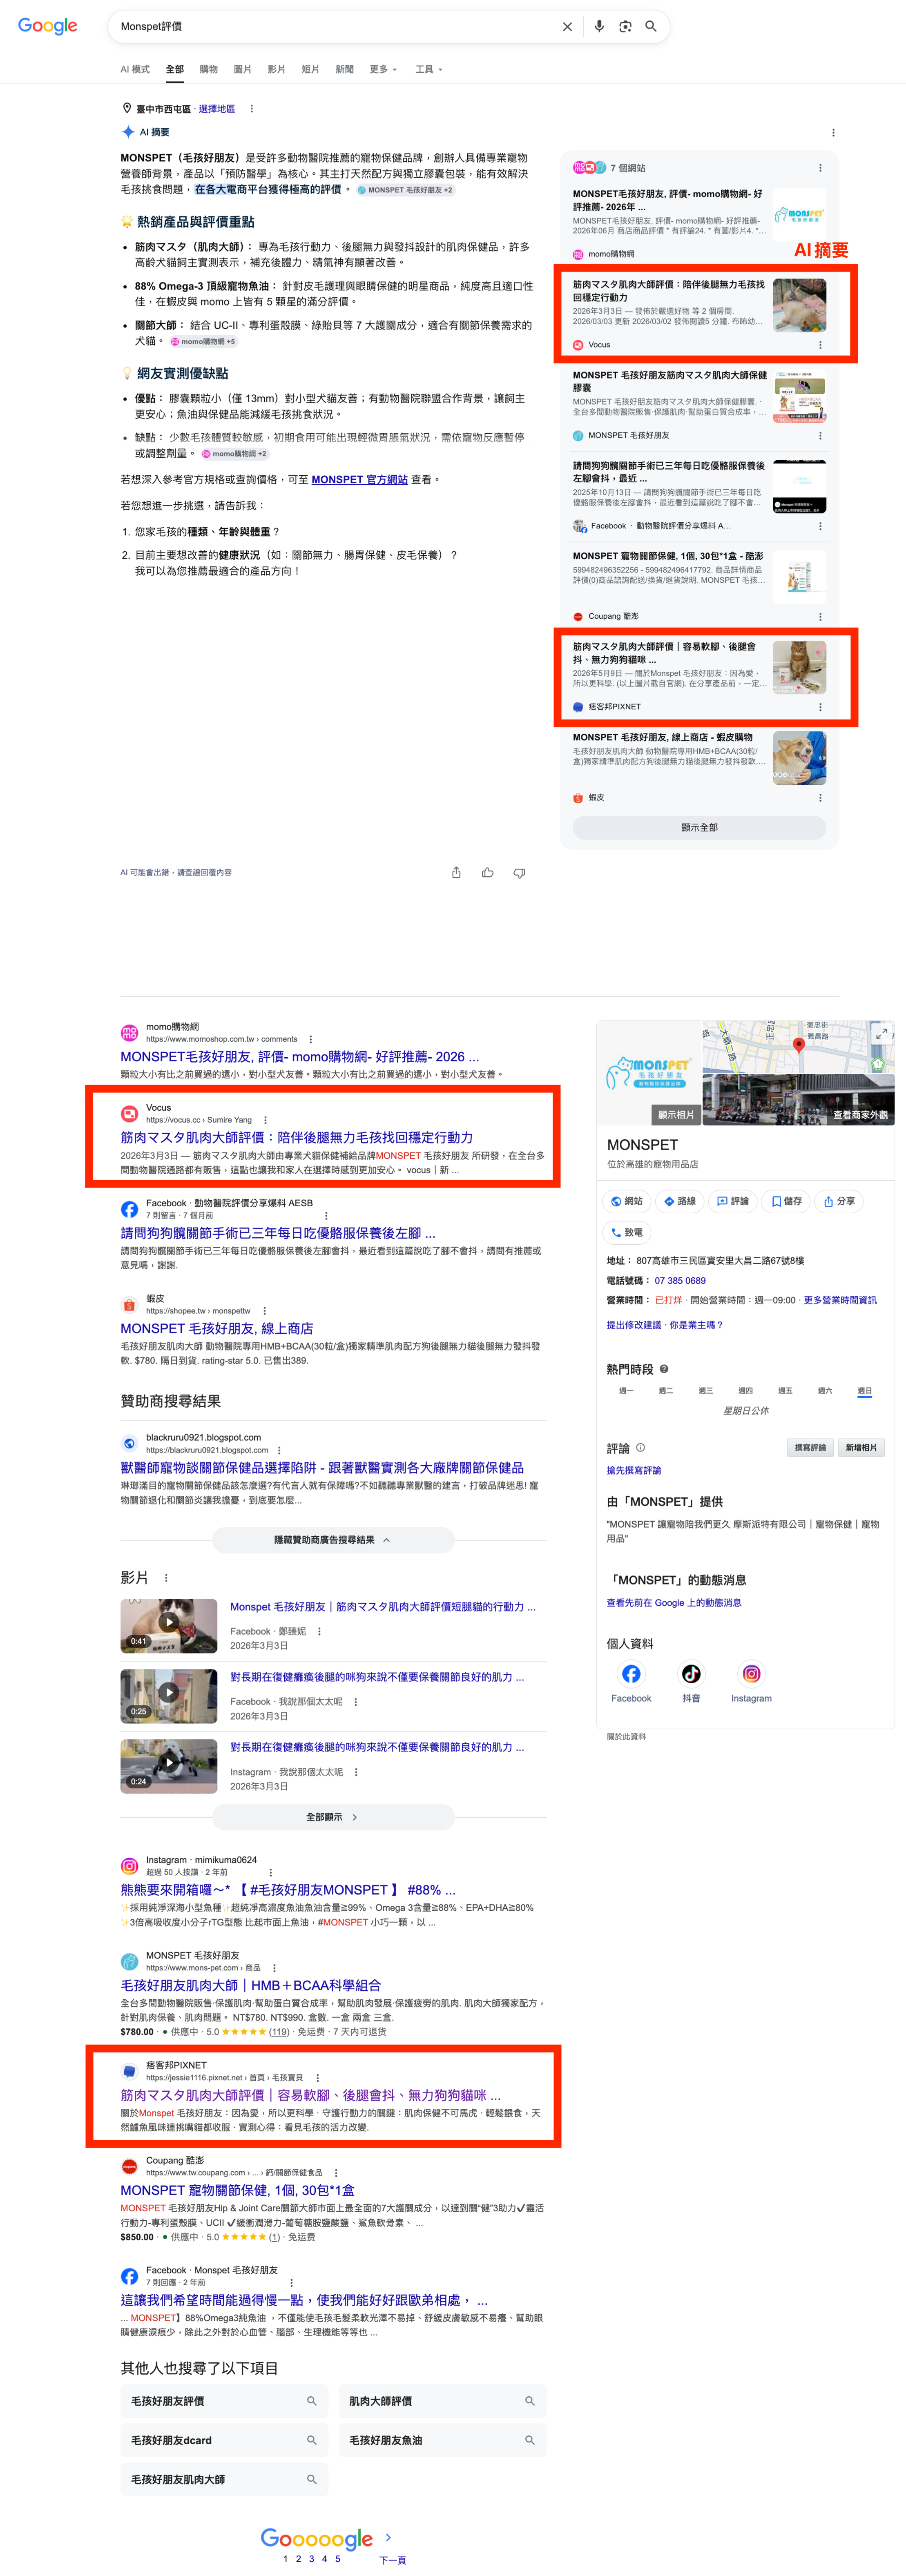Open the three-dot menu for momo購物網 result
The image size is (906, 2576).
[x=311, y=1039]
